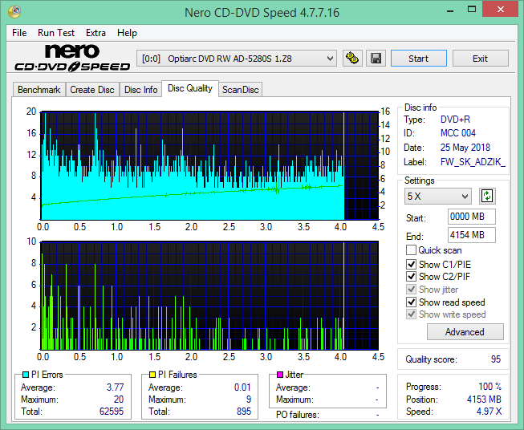
Task: Click the PI Errors total 62595
Action: click(x=112, y=411)
